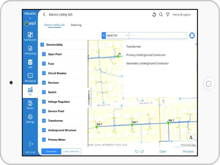Open the colored dots basemap button
This screenshot has height=165, width=220.
click(191, 137)
